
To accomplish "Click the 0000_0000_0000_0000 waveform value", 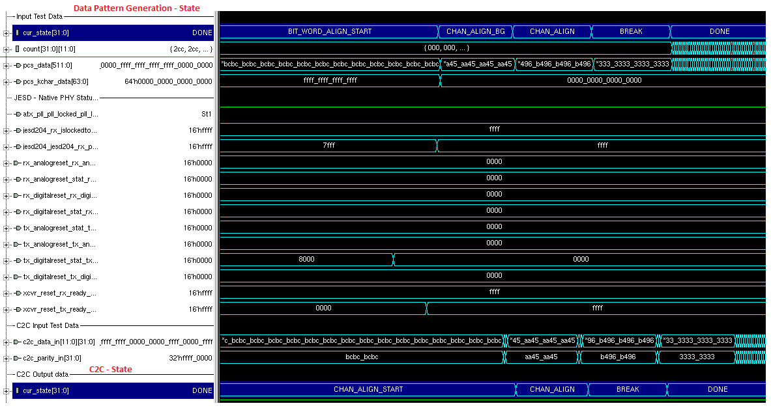I will pyautogui.click(x=604, y=80).
